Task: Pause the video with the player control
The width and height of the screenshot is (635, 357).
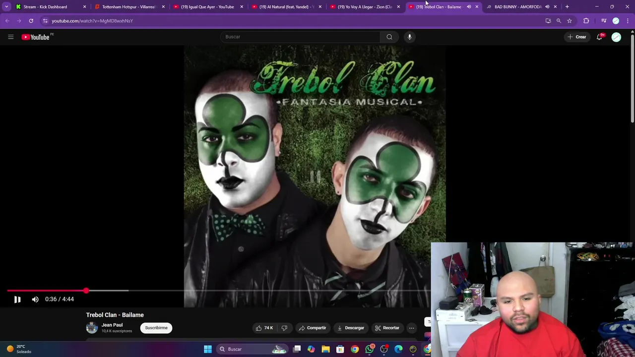Action: [17, 299]
